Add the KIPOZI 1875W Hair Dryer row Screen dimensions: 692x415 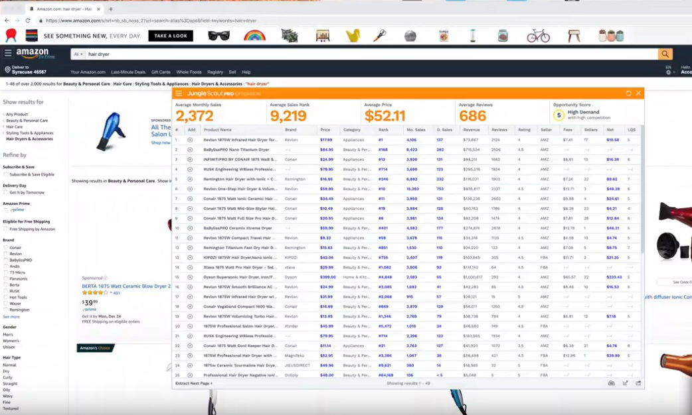(190, 257)
